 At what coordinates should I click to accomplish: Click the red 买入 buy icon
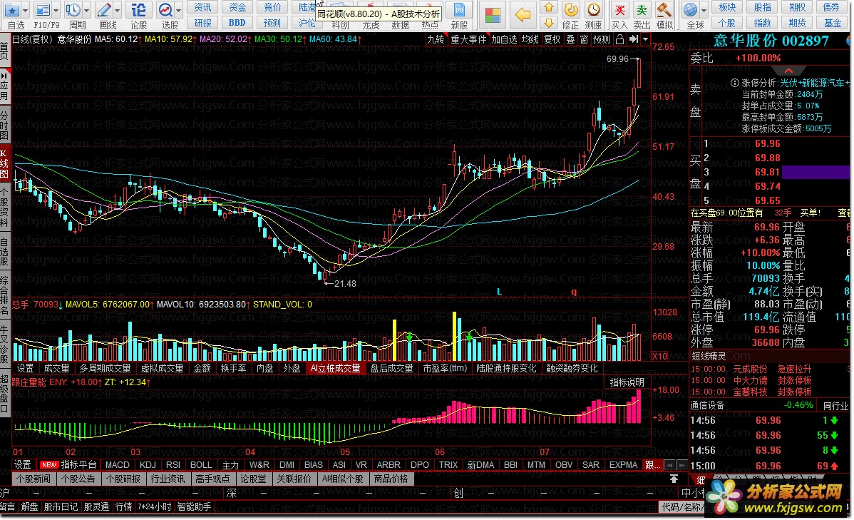[619, 10]
